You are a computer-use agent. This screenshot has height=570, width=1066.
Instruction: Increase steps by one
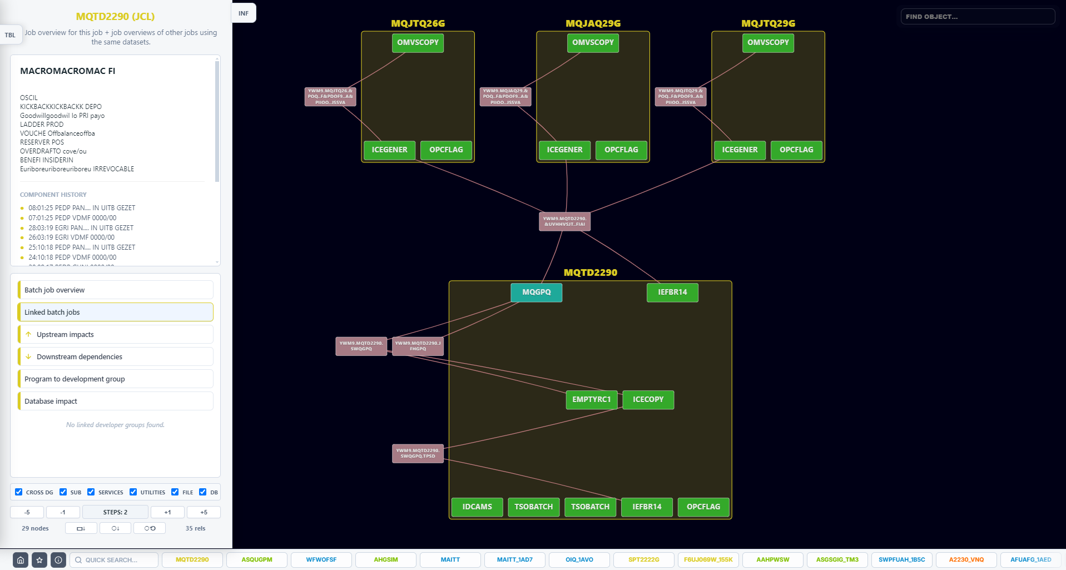click(x=168, y=512)
